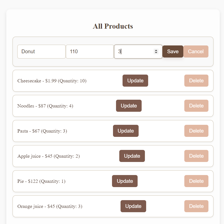
Task: Click the All Products heading
Action: 113,26
